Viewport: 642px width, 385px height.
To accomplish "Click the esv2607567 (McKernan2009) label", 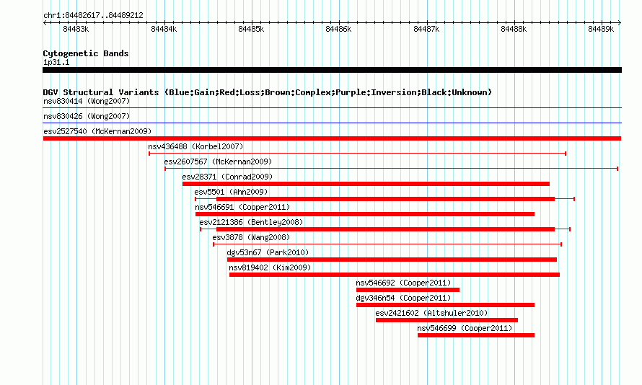I will 218,161.
